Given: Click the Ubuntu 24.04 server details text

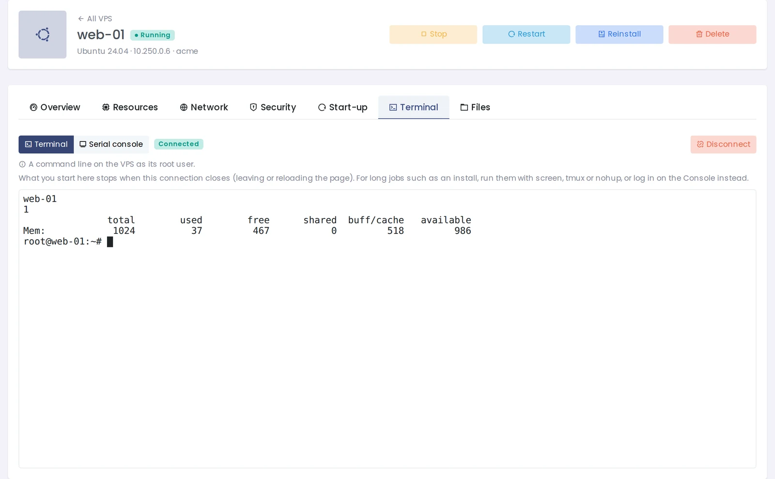Looking at the screenshot, I should (x=138, y=51).
